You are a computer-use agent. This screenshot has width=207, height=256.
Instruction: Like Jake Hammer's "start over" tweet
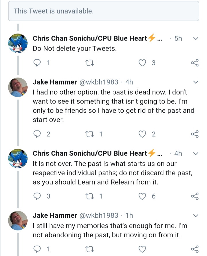click(142, 134)
